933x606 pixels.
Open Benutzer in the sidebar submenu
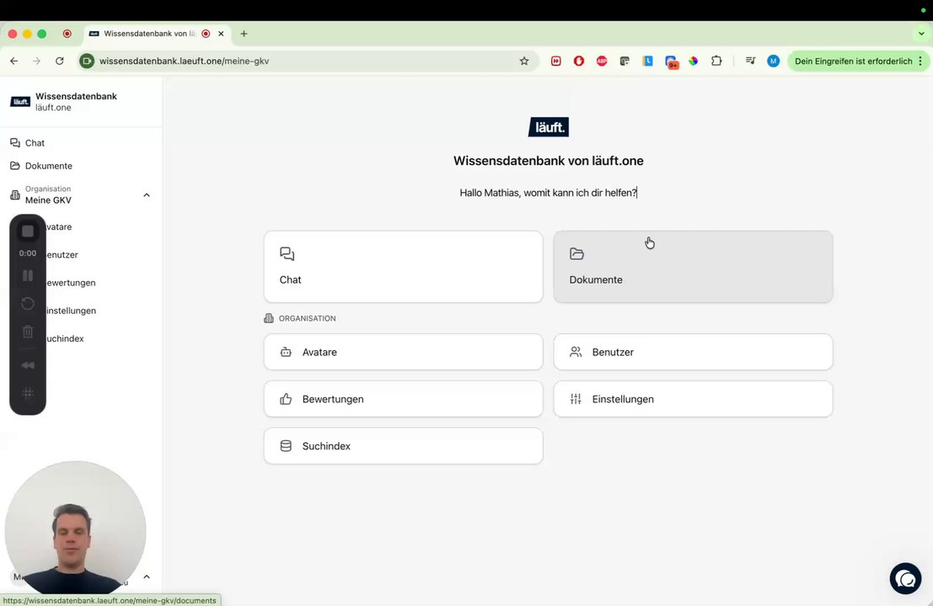click(62, 255)
